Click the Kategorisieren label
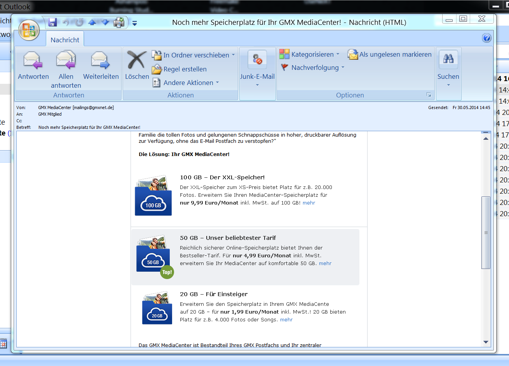 312,54
